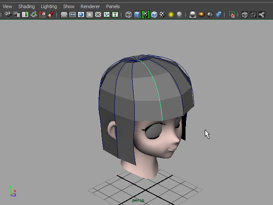273x205 pixels.
Task: Switch viewport to Wireframe cube display
Action: tap(128, 15)
